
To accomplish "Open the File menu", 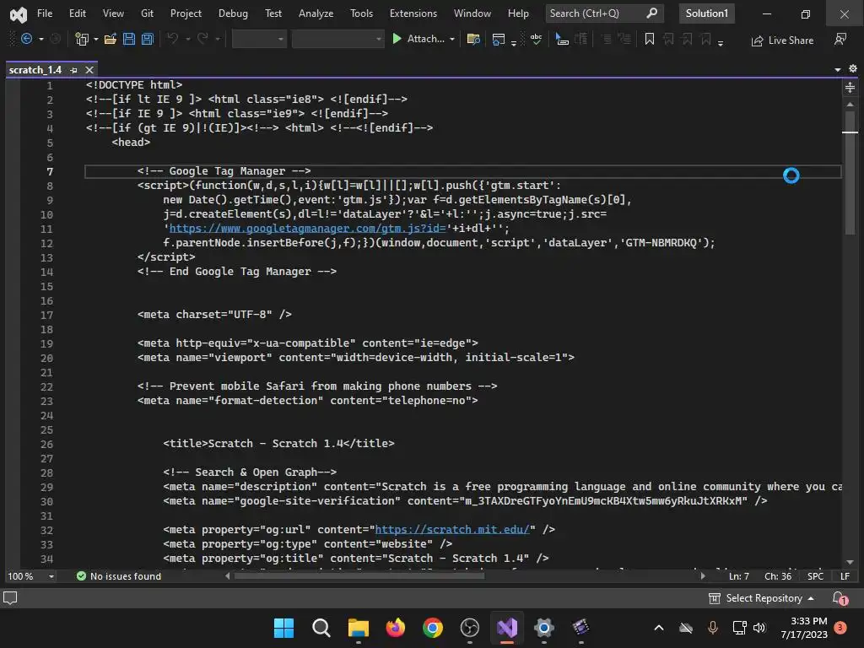I will [x=45, y=13].
